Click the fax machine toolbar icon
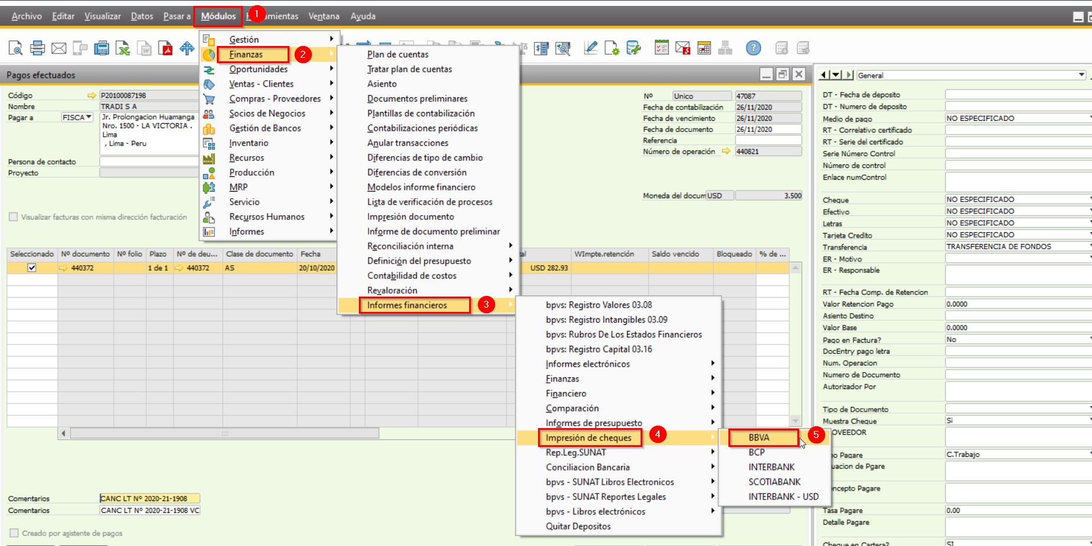The height and width of the screenshot is (546, 1092). pos(101,48)
